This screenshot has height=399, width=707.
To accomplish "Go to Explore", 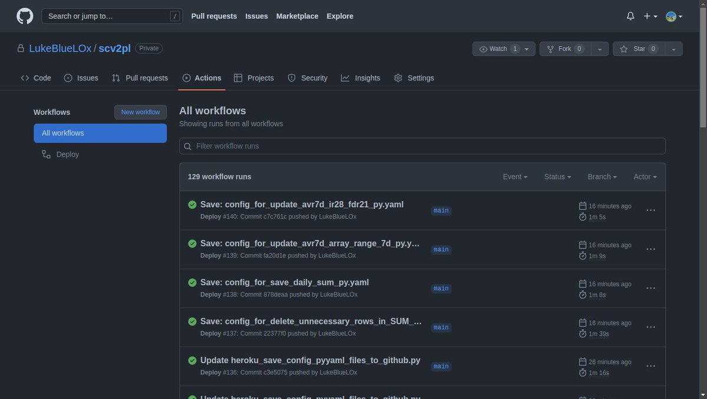I will tap(340, 16).
